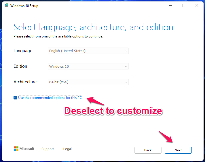
Task: Open the Support link
Action: pos(48,149)
